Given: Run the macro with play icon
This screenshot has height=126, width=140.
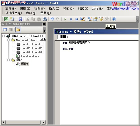Looking at the screenshot, I should 65,19.
